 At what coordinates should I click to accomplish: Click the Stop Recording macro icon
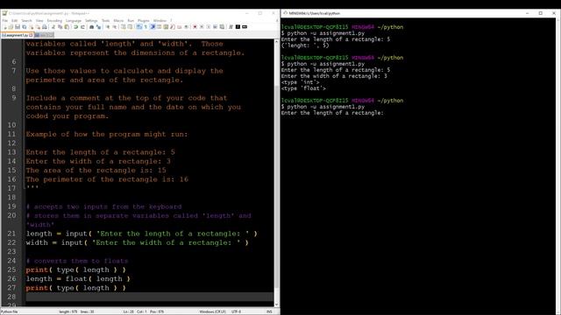click(x=201, y=27)
